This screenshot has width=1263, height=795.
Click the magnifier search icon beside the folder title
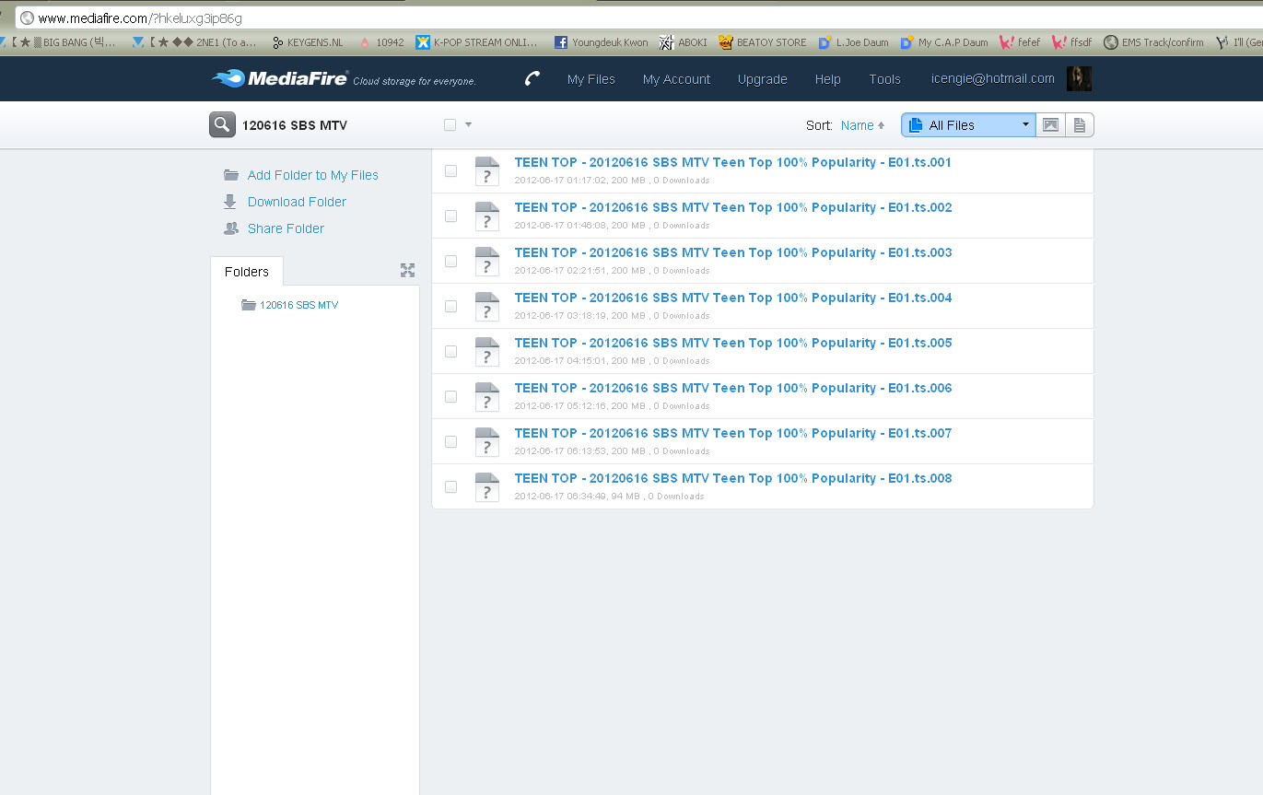[x=222, y=125]
